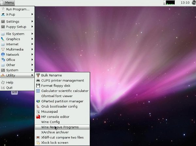Click the GParted partition icon
Image resolution: width=196 pixels, height=146 pixels.
tap(38, 101)
